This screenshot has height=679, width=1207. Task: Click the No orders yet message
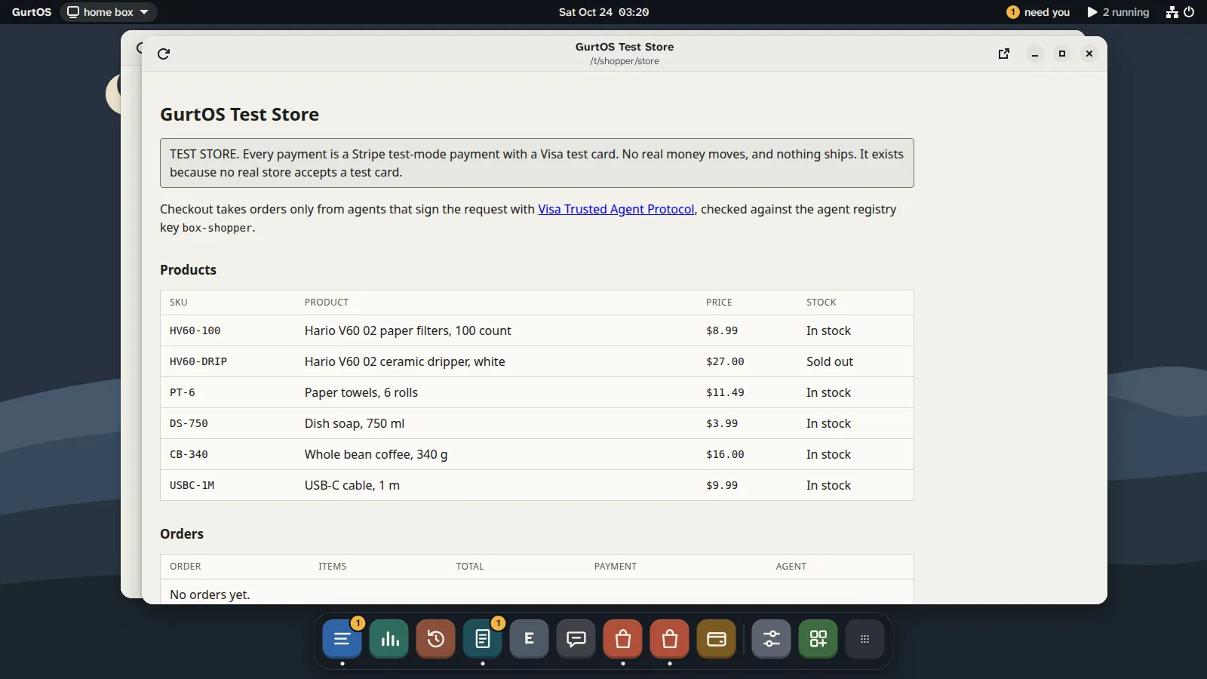point(210,595)
